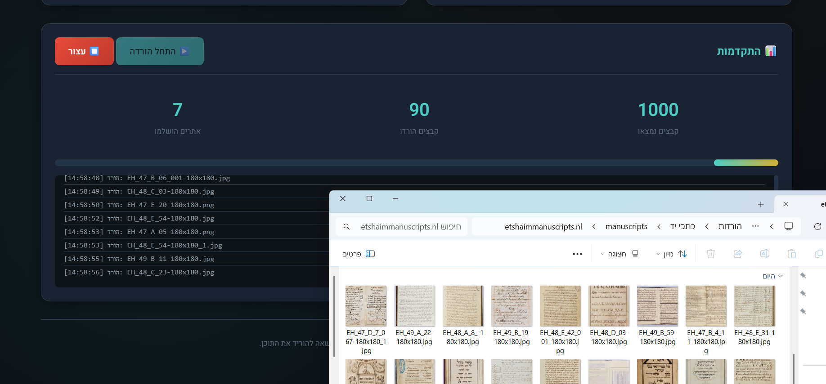Click the Delete trash icon in Explorer toolbar
Viewport: 826px width, 384px height.
click(x=711, y=254)
